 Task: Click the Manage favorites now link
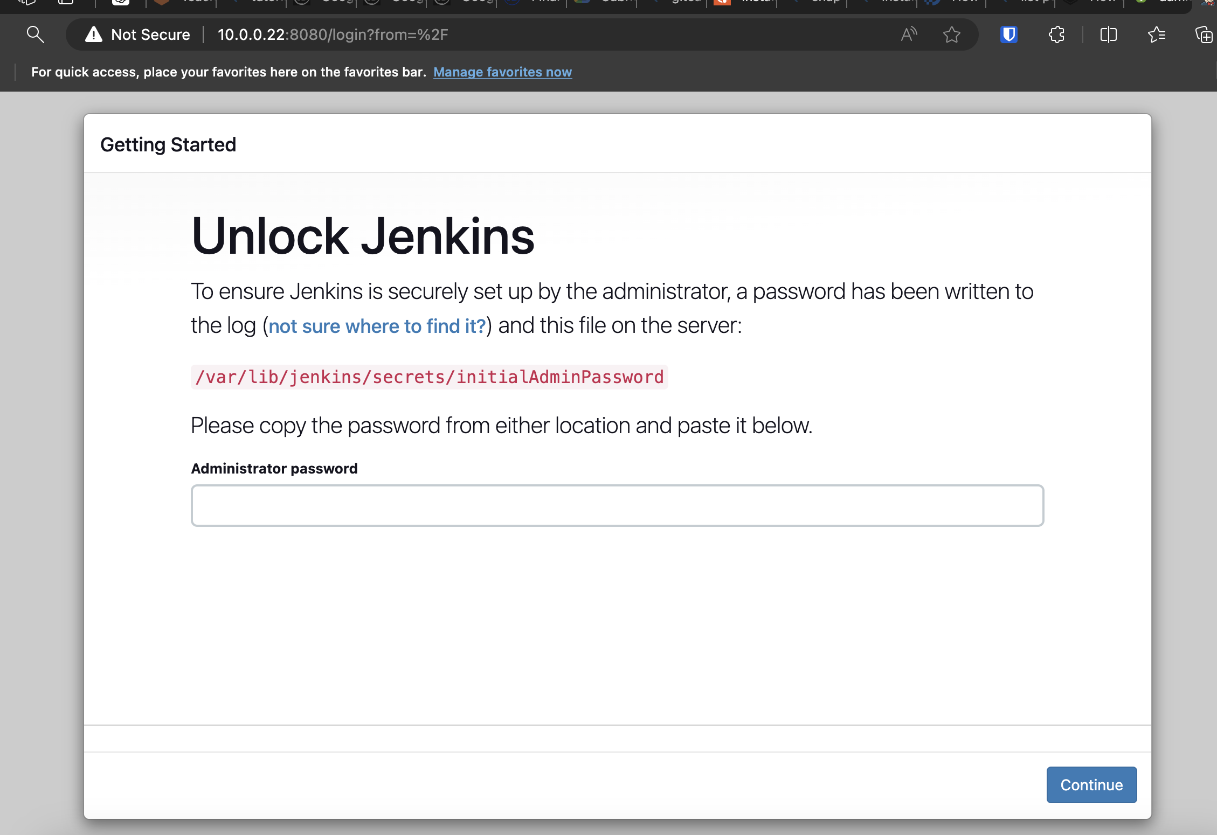point(502,72)
